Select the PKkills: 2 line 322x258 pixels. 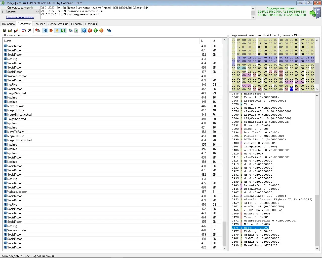258,136
